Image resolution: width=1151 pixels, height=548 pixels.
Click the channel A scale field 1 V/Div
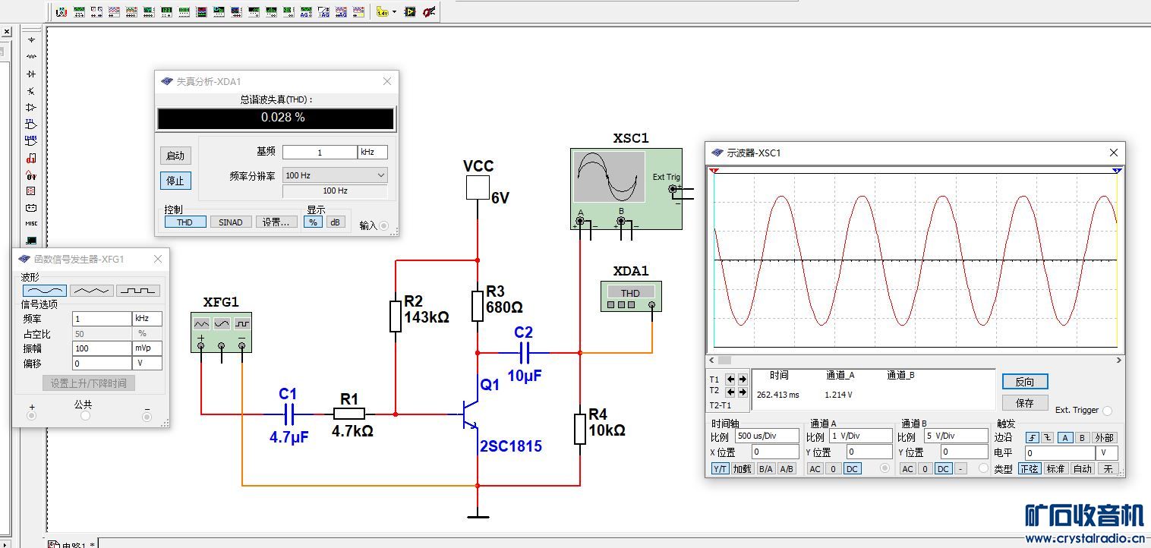click(x=861, y=436)
